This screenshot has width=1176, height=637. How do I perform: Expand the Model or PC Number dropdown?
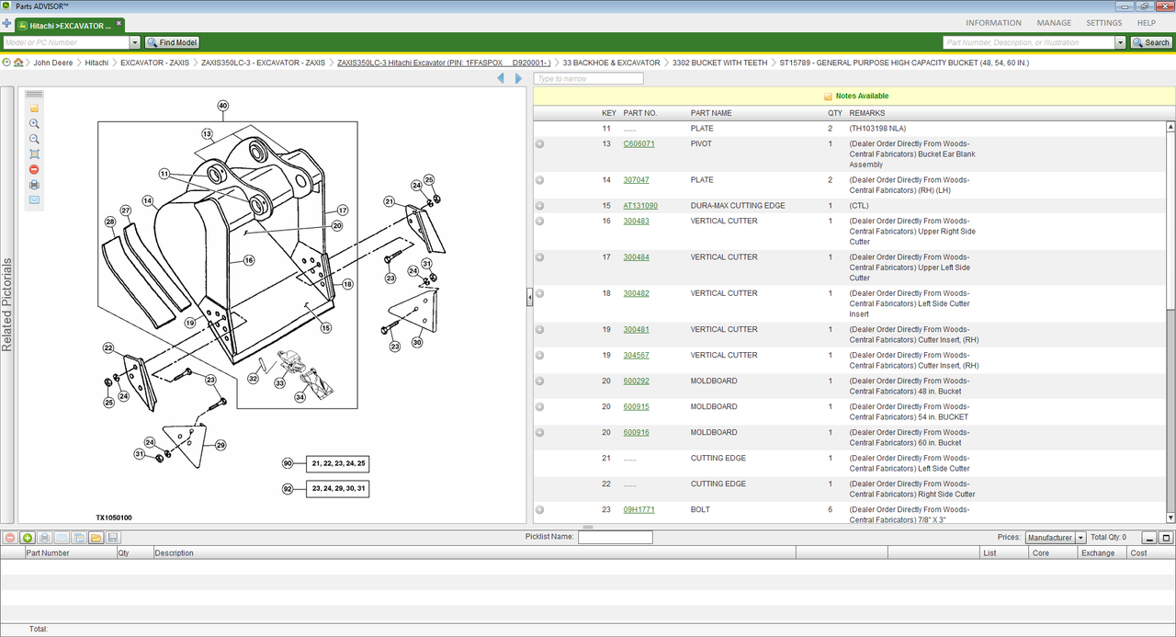click(135, 42)
